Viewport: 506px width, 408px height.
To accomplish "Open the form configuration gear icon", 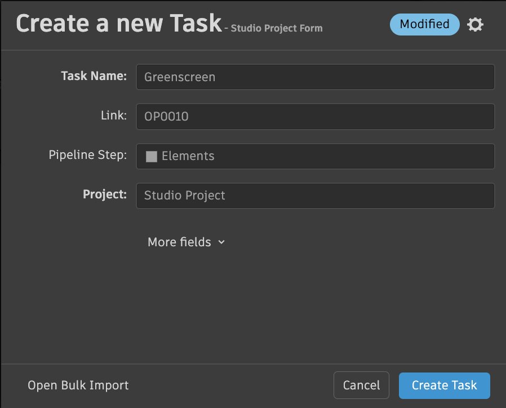I will coord(476,25).
